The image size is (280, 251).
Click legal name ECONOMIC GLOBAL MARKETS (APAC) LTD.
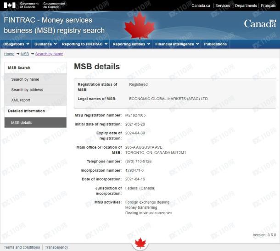pyautogui.click(x=168, y=99)
